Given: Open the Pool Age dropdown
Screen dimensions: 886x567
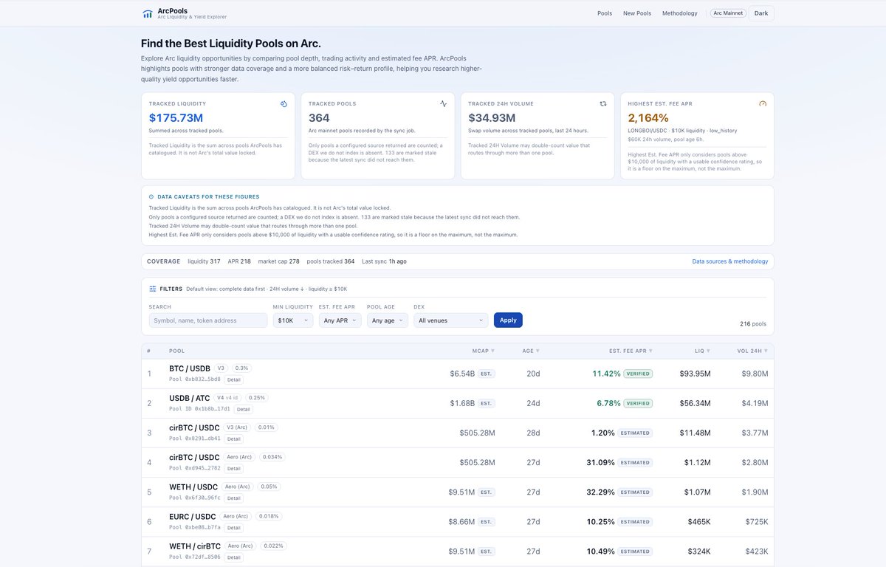Looking at the screenshot, I should [388, 320].
